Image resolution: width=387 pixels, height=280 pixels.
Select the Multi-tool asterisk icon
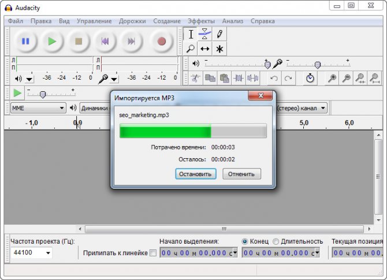tap(219, 49)
